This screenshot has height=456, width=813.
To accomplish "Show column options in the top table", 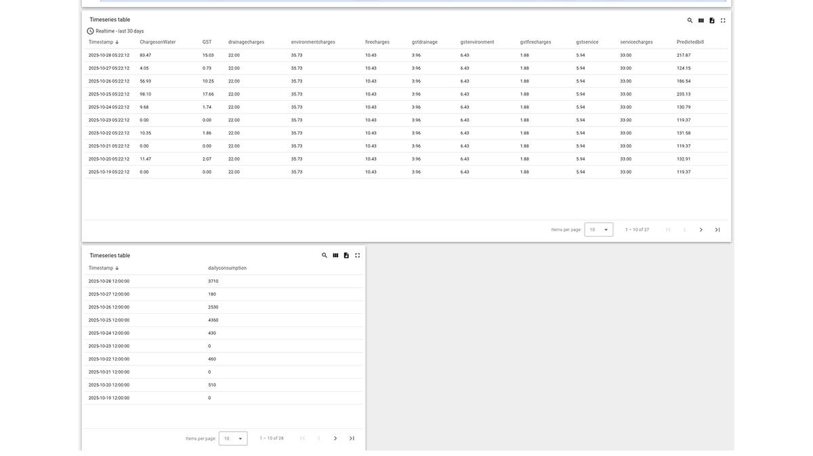I will click(699, 19).
